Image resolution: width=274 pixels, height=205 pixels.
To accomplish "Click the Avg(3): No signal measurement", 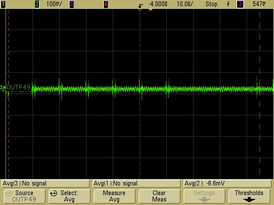I will click(x=45, y=184).
